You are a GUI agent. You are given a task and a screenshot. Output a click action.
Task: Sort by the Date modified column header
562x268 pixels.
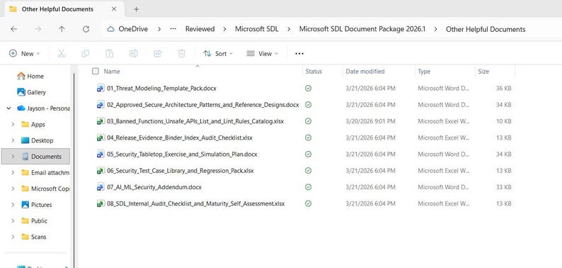365,72
